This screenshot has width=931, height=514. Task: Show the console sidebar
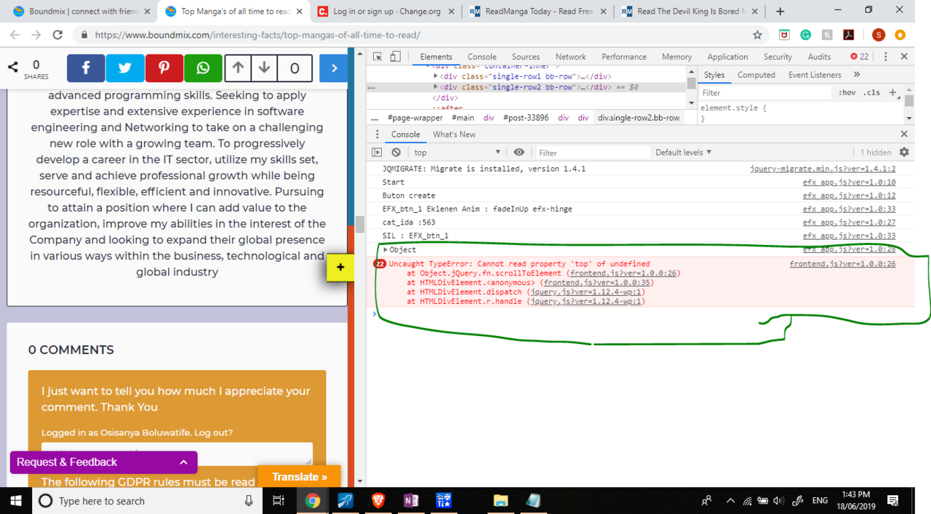coord(377,153)
